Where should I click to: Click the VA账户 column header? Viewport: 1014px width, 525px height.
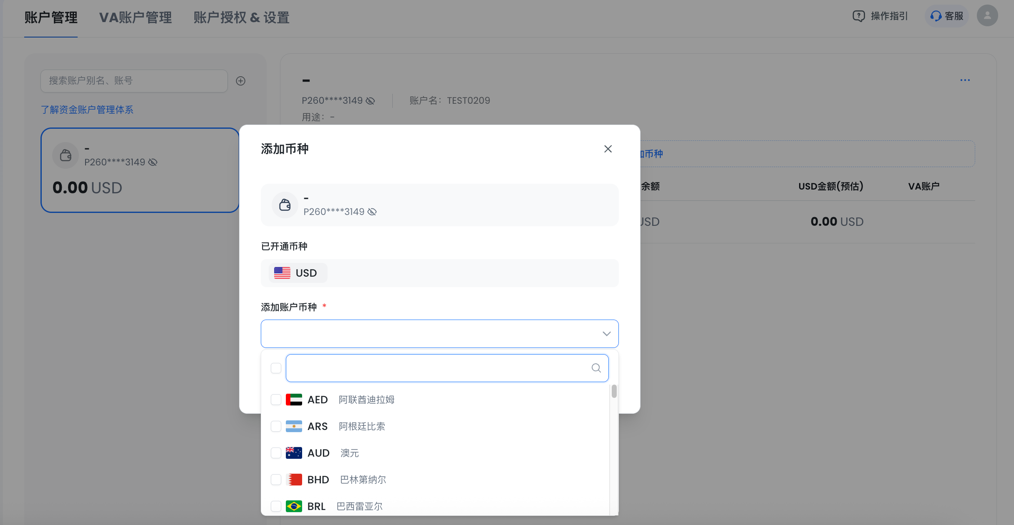coord(924,186)
